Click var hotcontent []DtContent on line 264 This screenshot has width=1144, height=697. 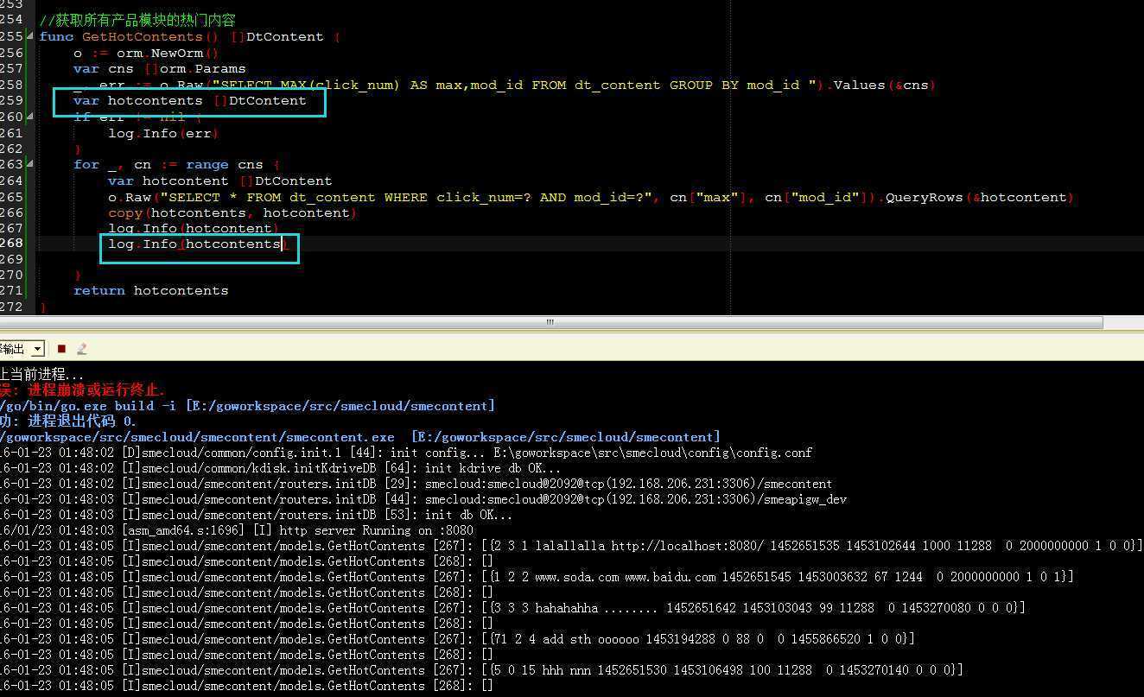[x=219, y=181]
